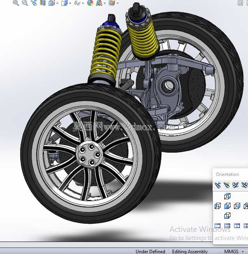Select the Left view cube
This screenshot has height=254, width=248.
(x=218, y=206)
